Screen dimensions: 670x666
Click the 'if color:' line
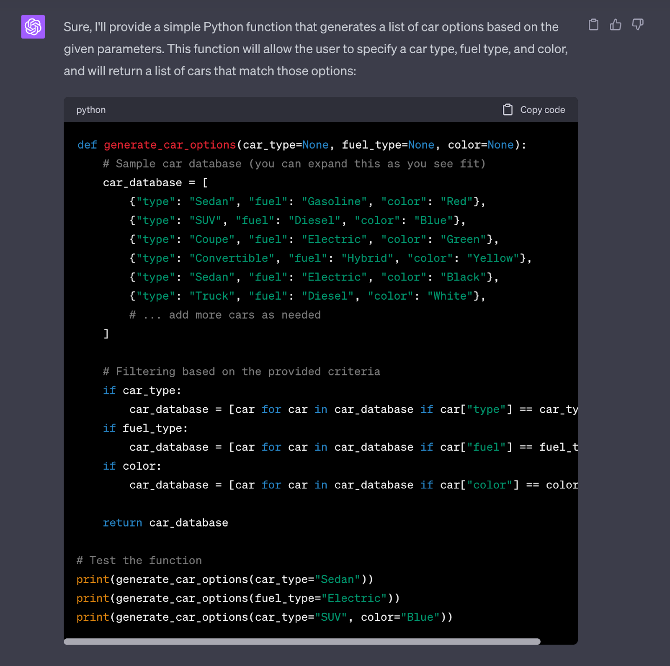(x=132, y=465)
